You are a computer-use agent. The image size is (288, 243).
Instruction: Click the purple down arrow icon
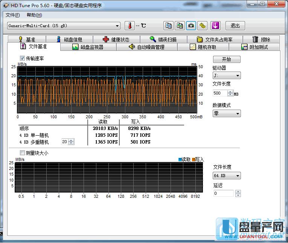coord(215,26)
